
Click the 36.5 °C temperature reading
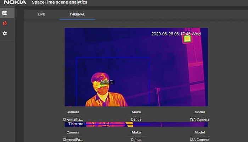[x=107, y=82]
